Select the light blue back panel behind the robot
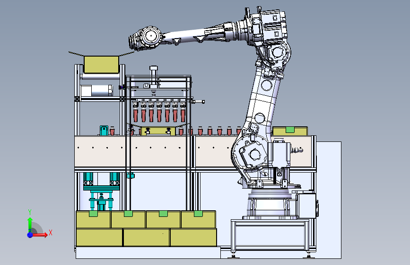The width and height of the screenshot is (410, 265). tap(329, 200)
